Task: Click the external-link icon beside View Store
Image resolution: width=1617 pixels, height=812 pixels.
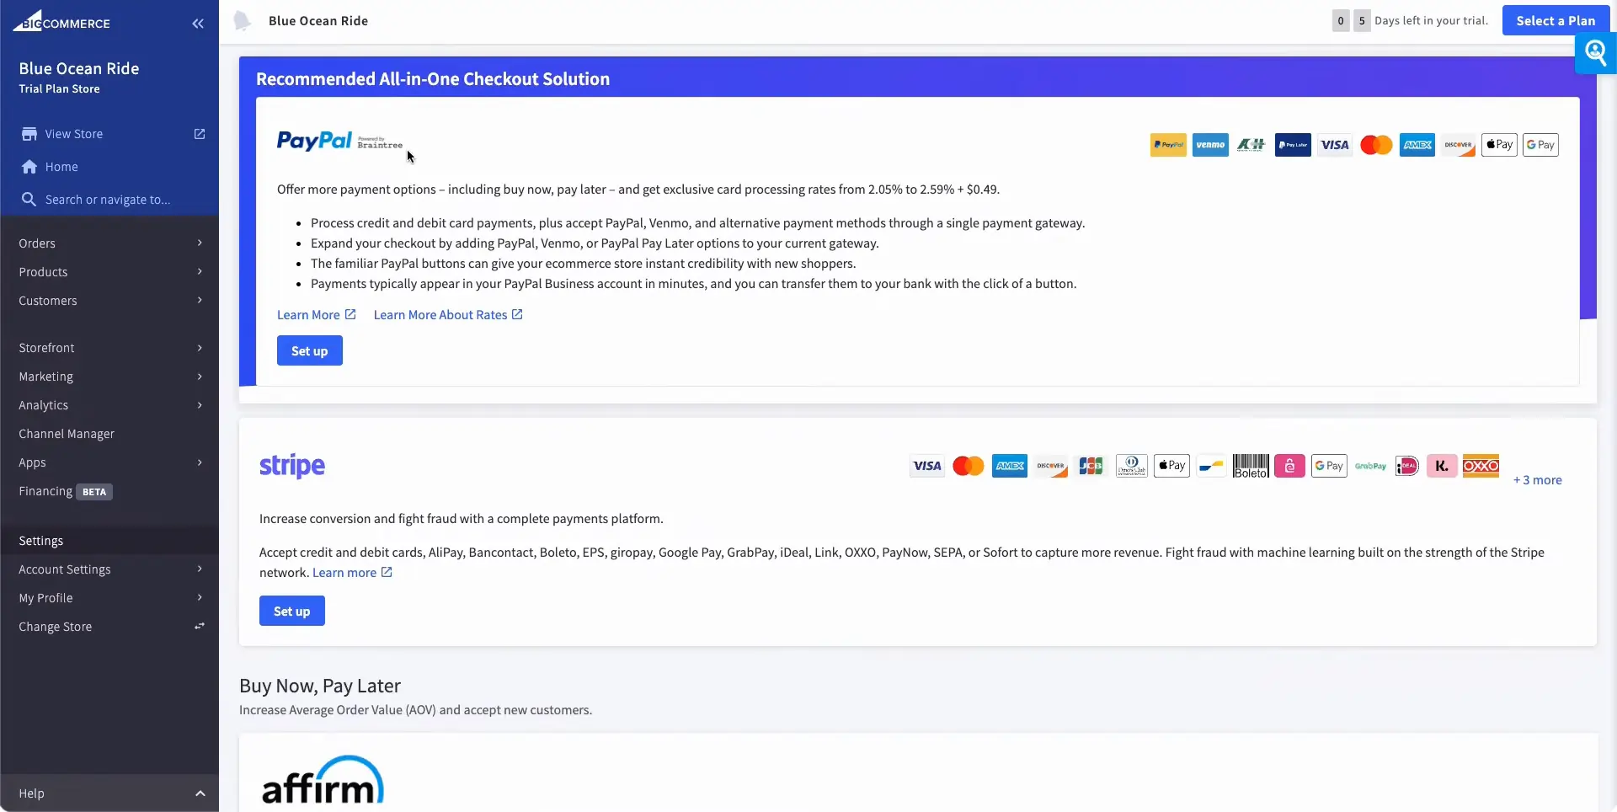Action: click(x=200, y=134)
